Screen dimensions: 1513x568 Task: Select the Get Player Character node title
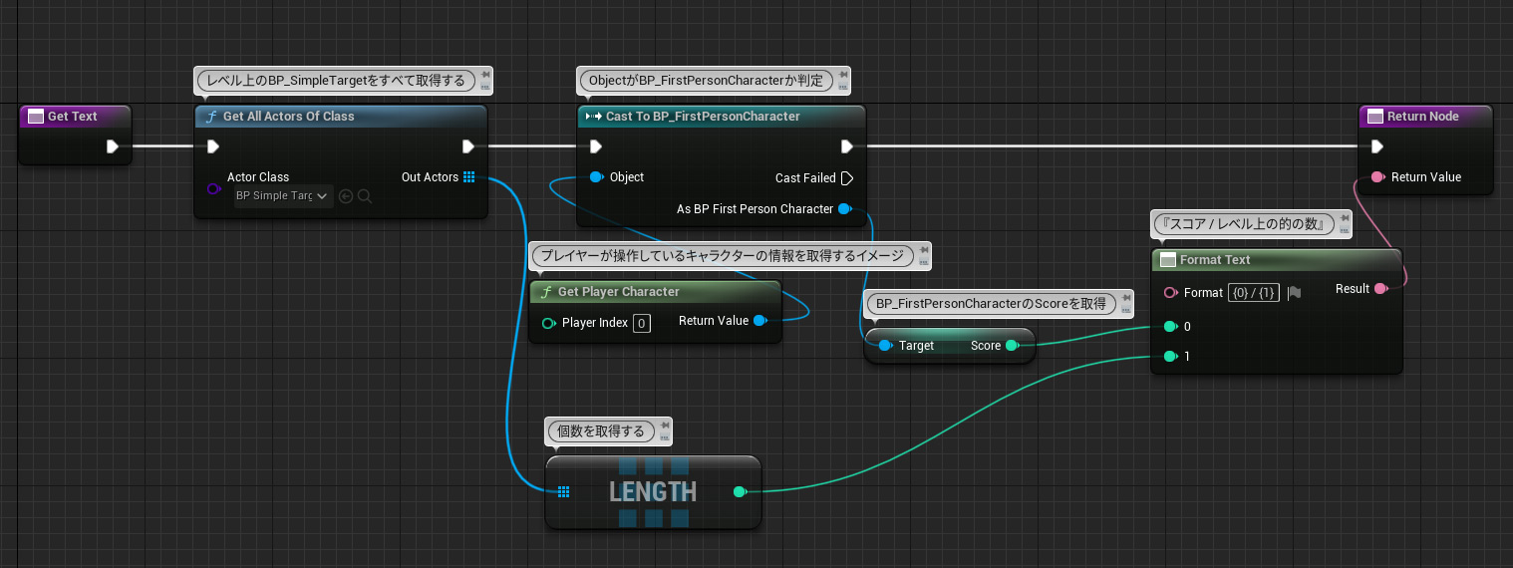tap(618, 292)
